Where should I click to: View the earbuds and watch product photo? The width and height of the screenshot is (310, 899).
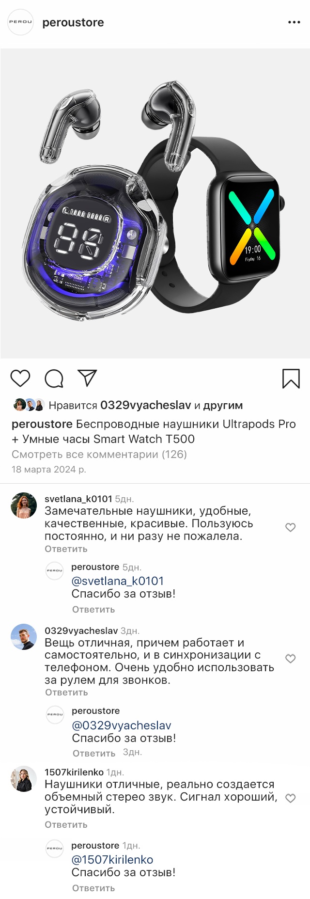tap(155, 204)
